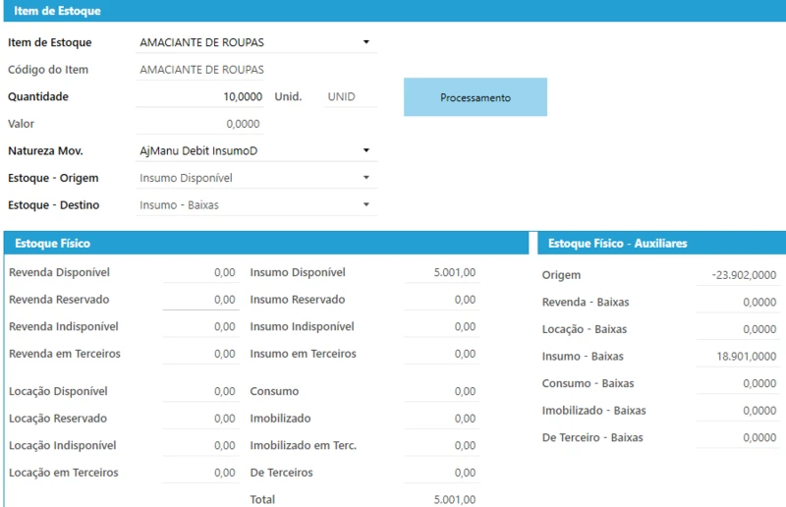Click the Natureza Mov. label
The image size is (786, 507).
(45, 150)
